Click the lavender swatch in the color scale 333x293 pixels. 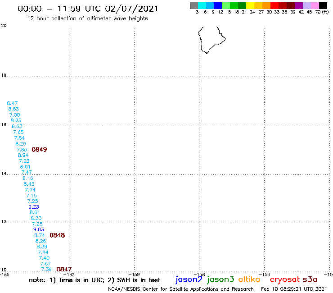(307, 5)
